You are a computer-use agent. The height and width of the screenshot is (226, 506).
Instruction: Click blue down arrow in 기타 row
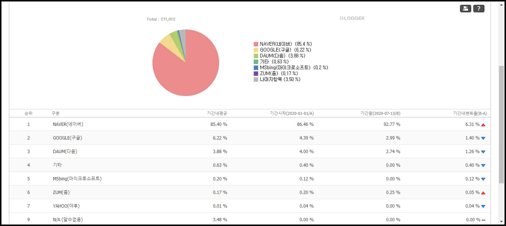483,166
